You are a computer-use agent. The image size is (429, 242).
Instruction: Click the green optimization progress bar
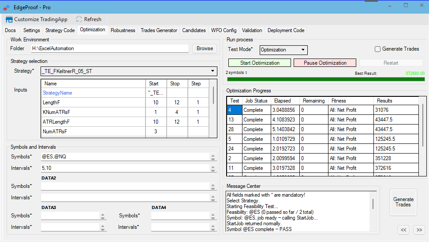click(x=326, y=79)
